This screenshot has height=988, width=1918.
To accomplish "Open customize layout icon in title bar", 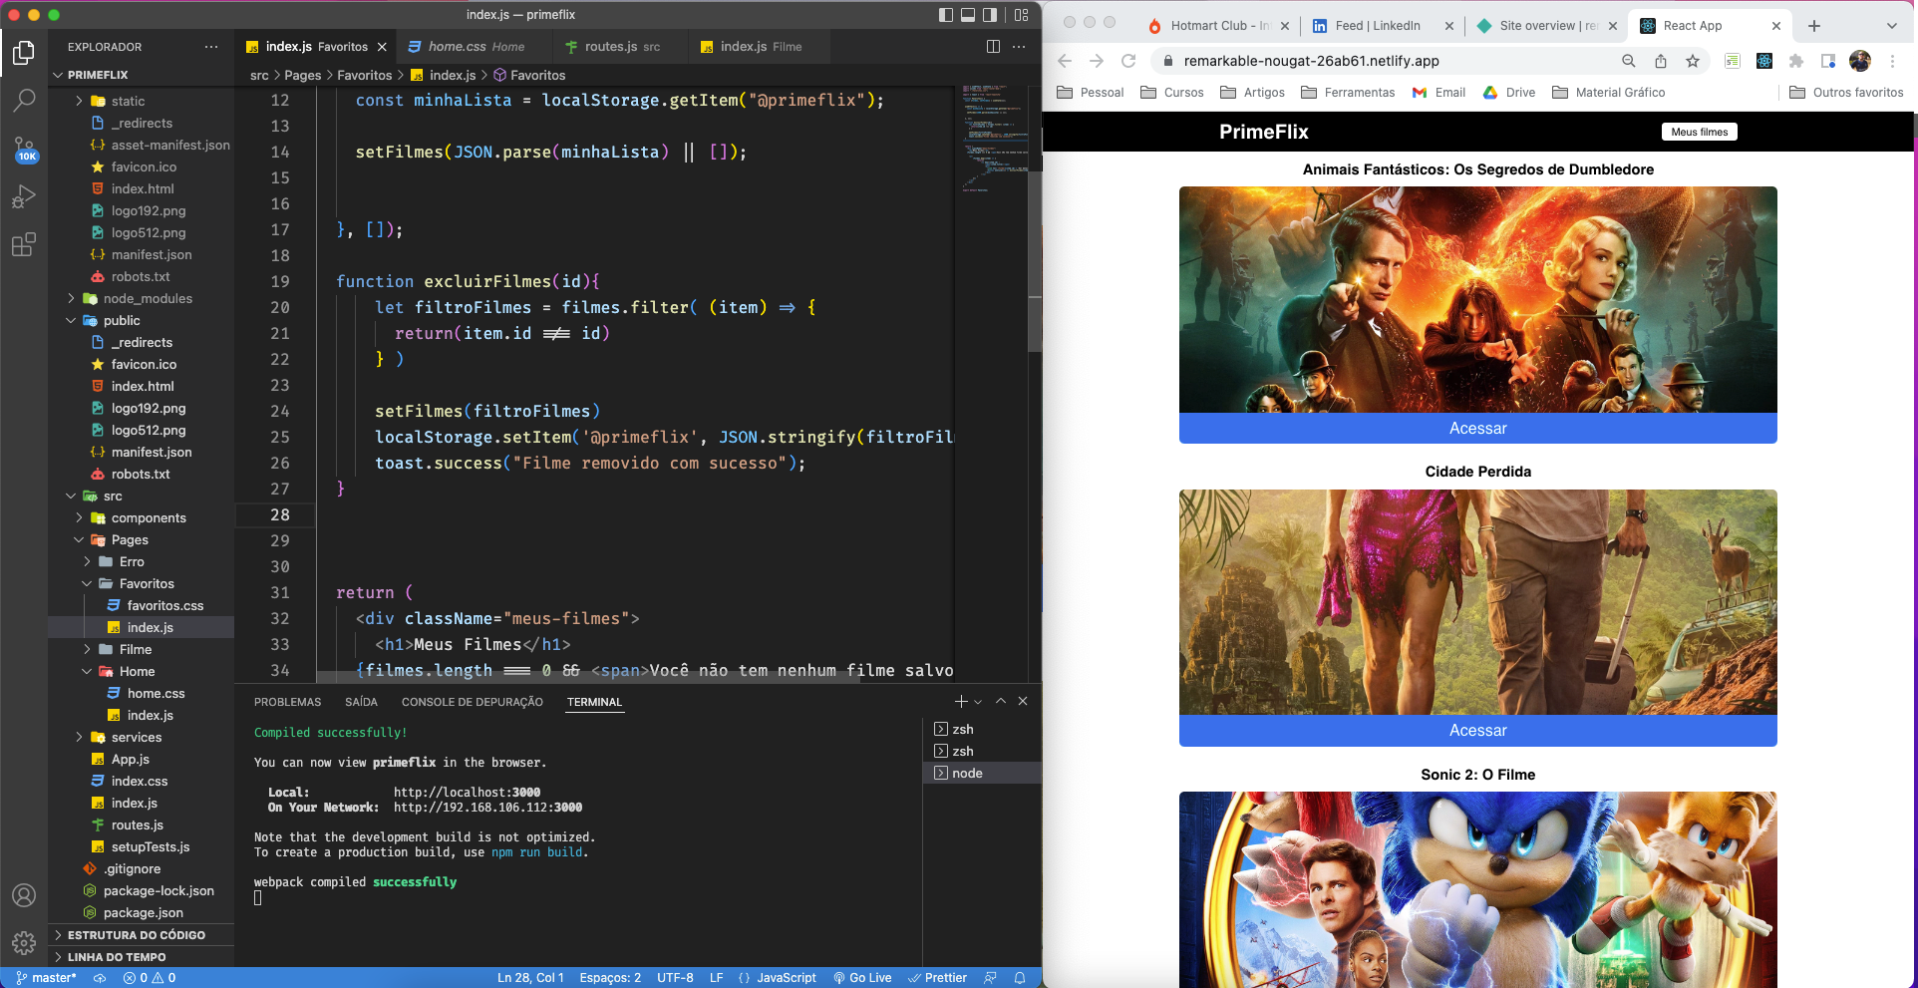I will click(1021, 15).
